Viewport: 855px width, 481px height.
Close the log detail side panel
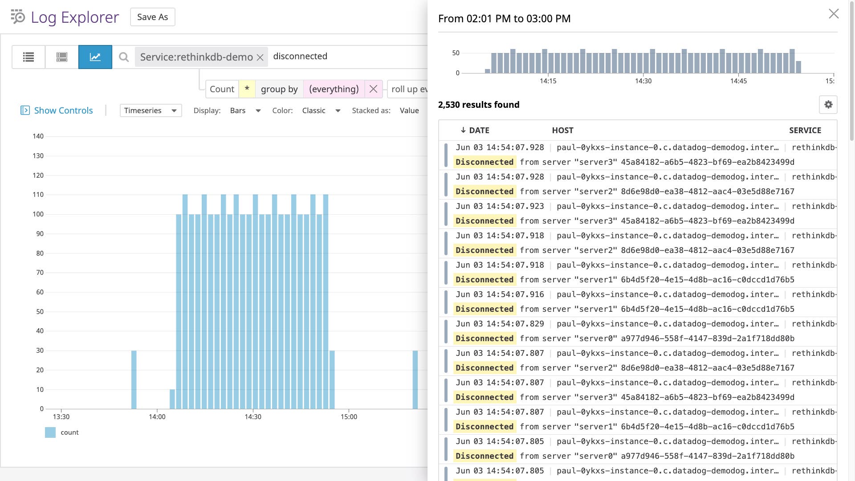tap(834, 14)
